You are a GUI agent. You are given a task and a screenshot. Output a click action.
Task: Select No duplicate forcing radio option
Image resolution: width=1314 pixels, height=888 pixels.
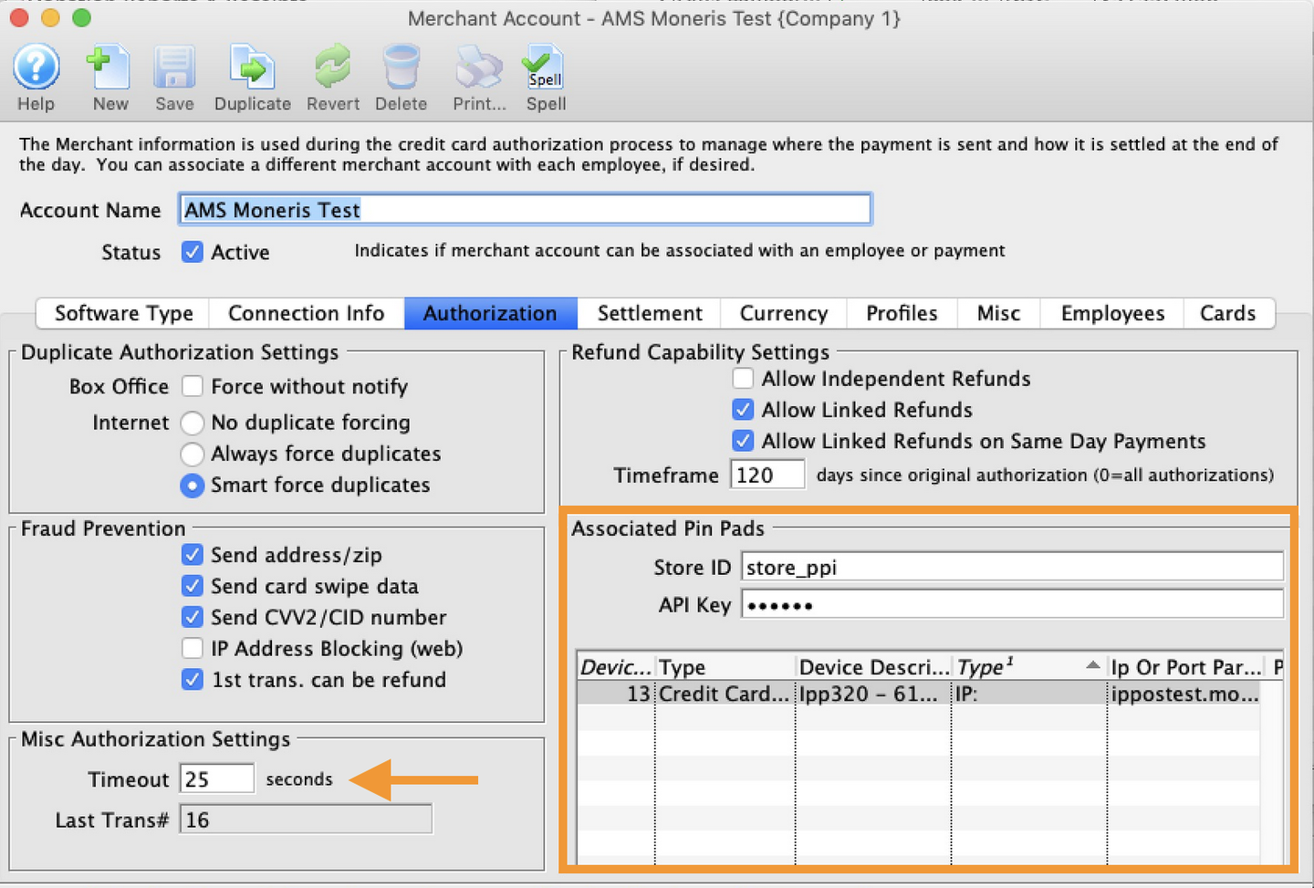point(192,423)
